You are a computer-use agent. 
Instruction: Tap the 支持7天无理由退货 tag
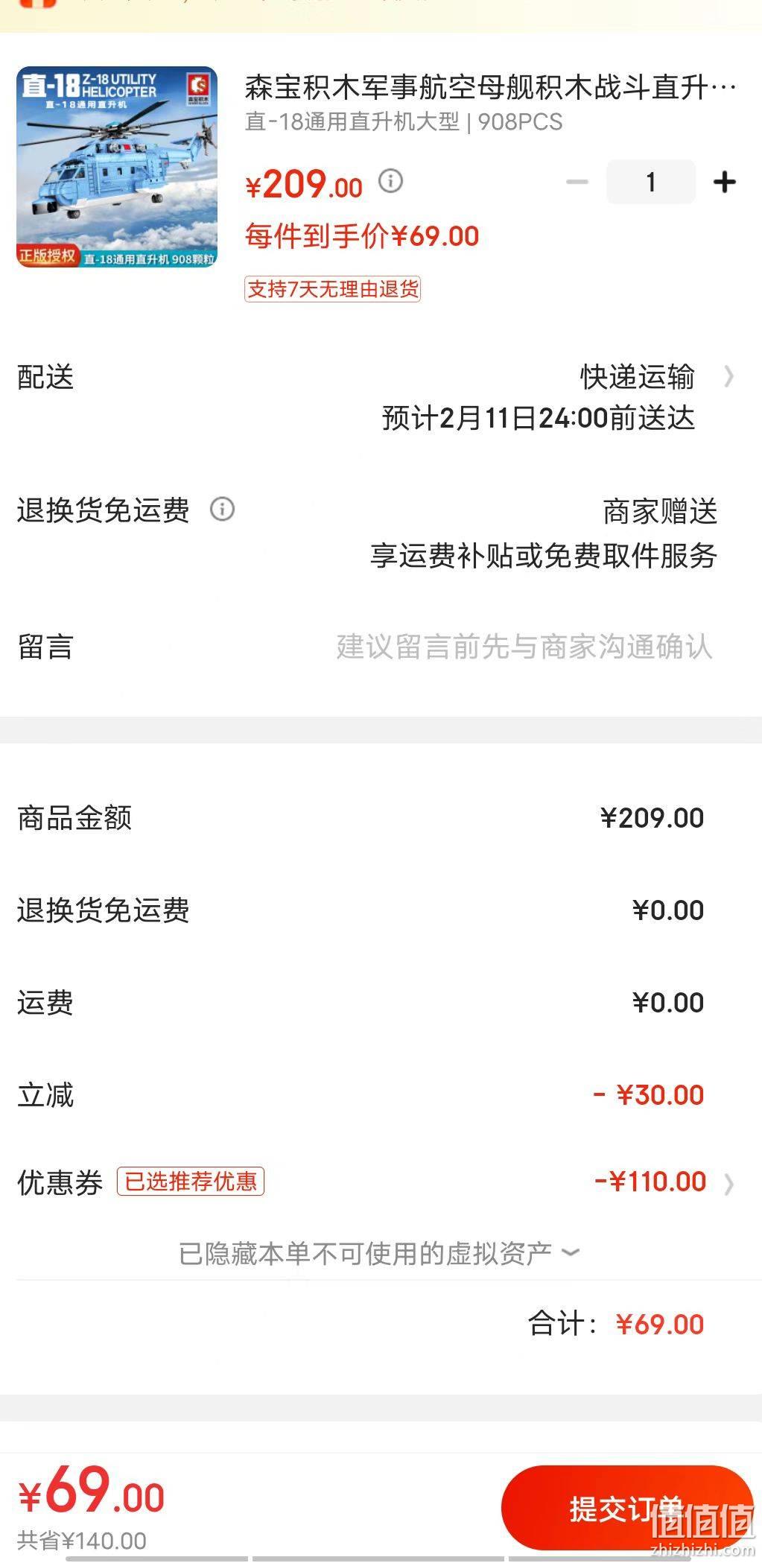(333, 288)
